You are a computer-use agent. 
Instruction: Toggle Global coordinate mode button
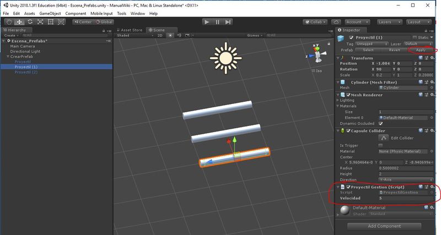tap(104, 22)
